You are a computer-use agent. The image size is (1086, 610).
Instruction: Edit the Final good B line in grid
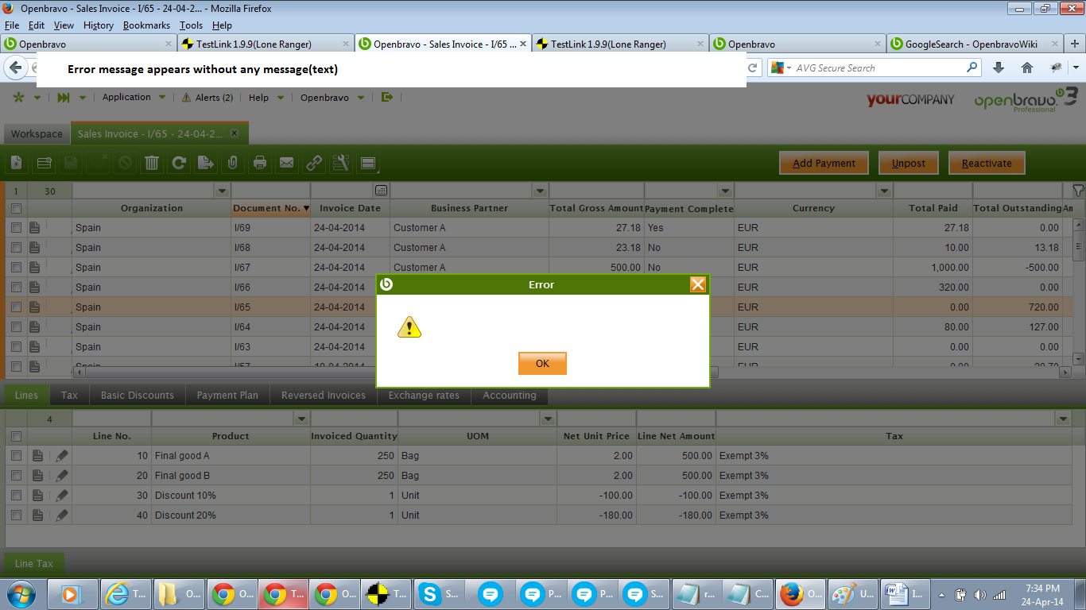click(x=62, y=476)
